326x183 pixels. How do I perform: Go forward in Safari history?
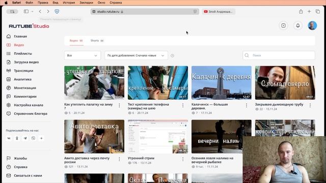(x=48, y=12)
